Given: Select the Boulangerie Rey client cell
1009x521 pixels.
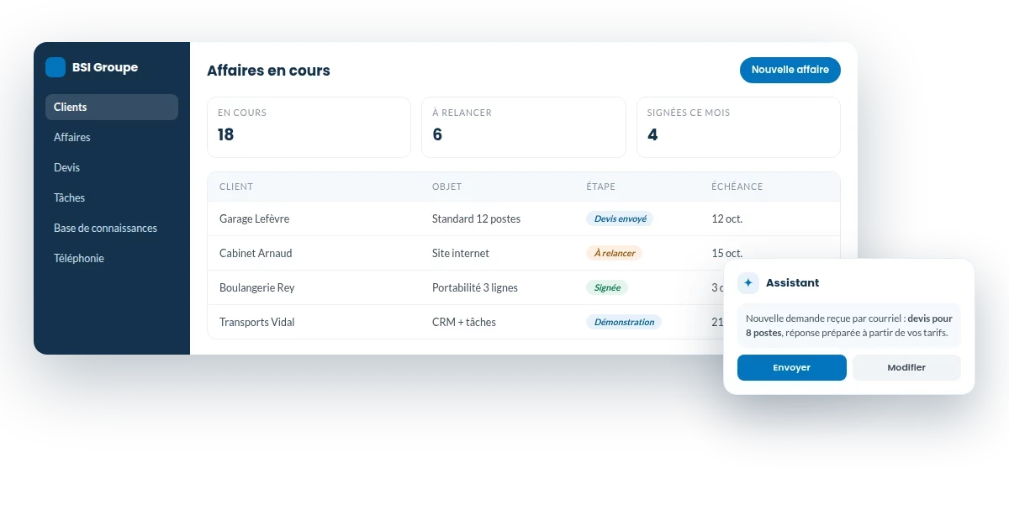Looking at the screenshot, I should click(x=257, y=287).
